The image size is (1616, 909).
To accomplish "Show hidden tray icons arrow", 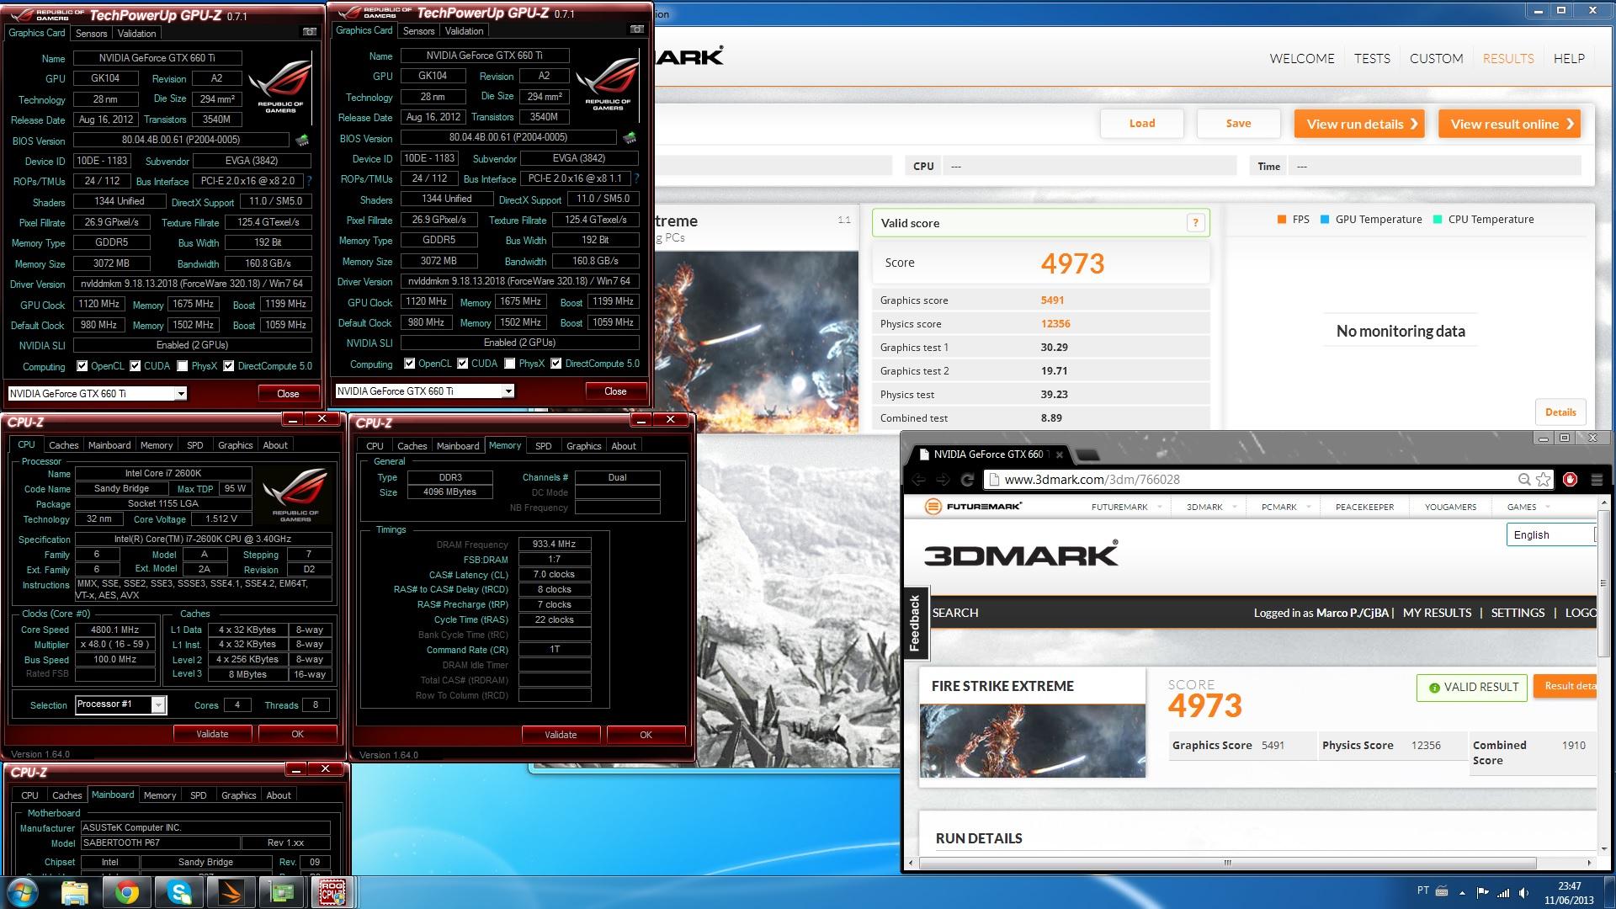I will click(x=1462, y=892).
